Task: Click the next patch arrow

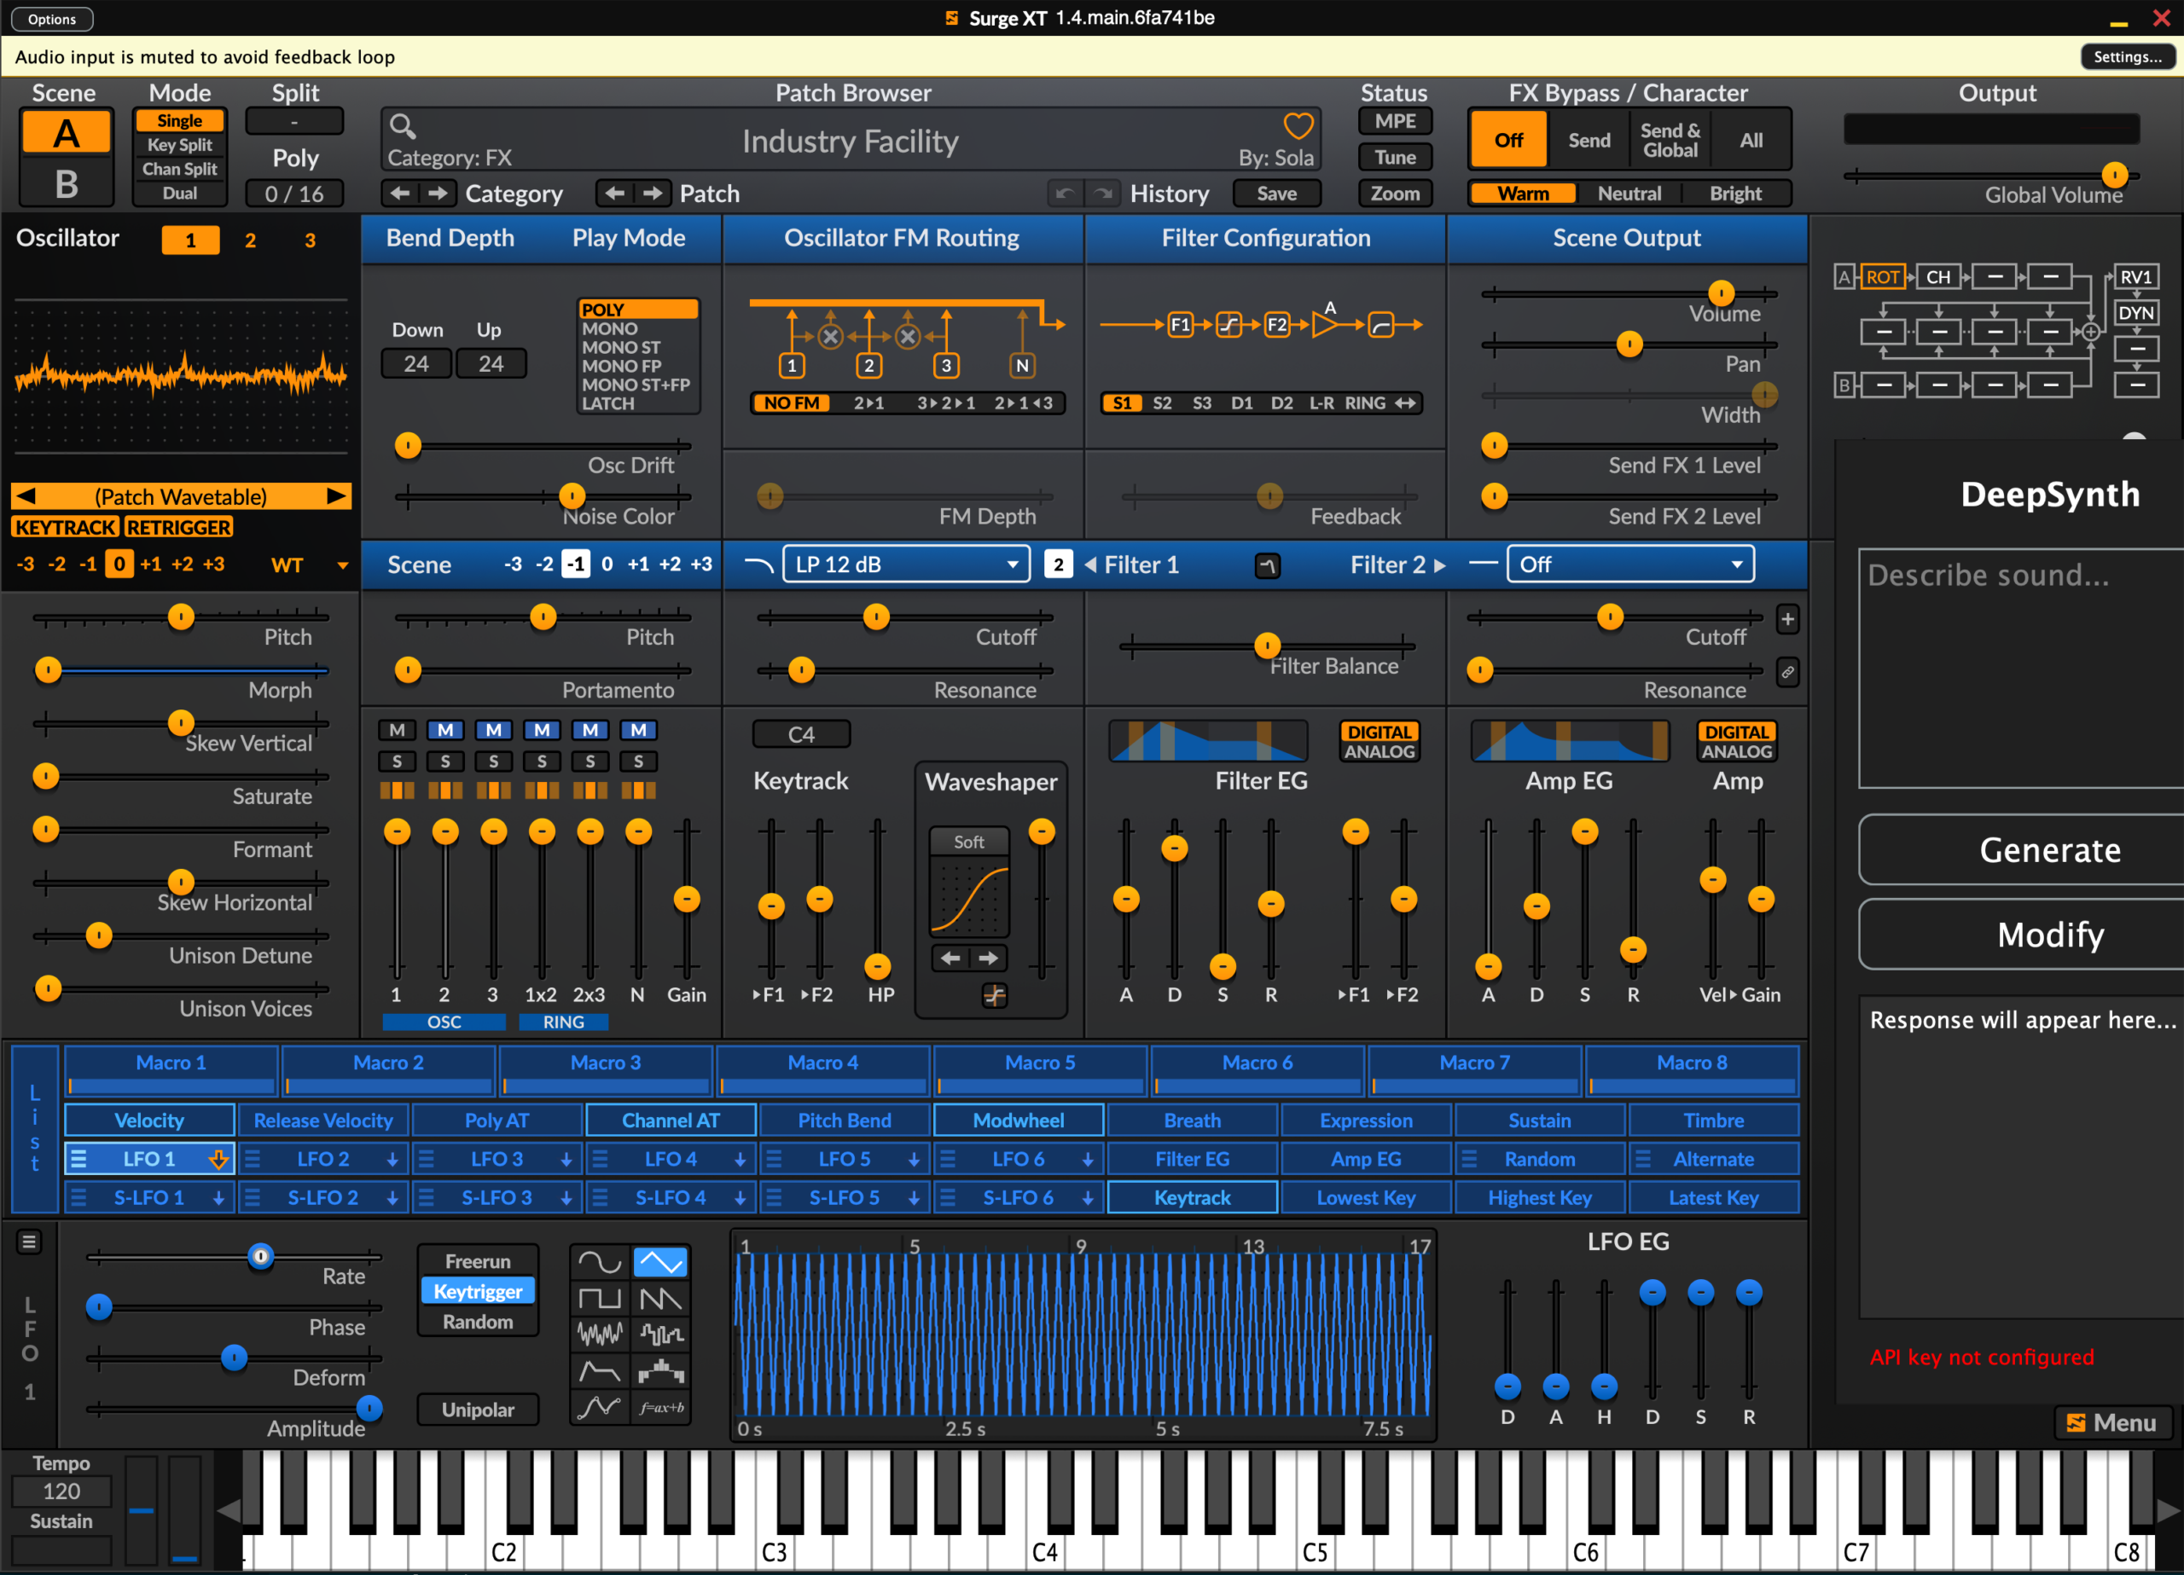Action: [653, 194]
